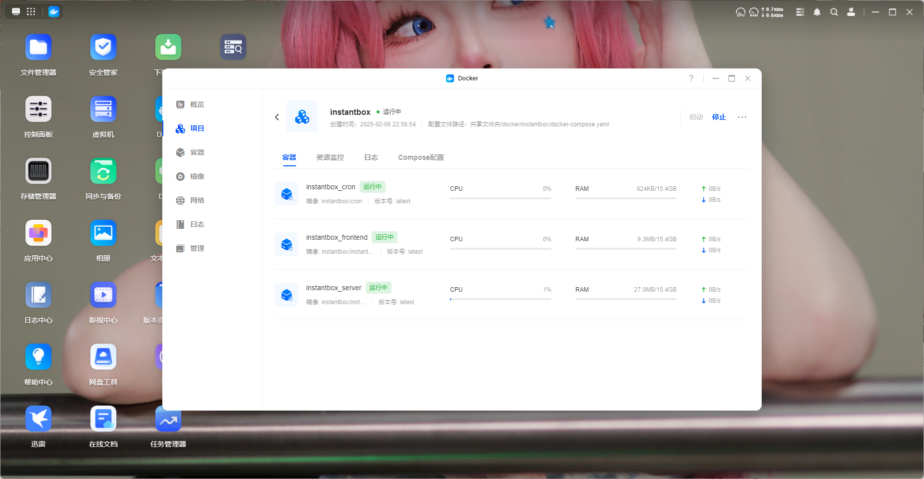Click the Docker icon in top taskbar

54,11
